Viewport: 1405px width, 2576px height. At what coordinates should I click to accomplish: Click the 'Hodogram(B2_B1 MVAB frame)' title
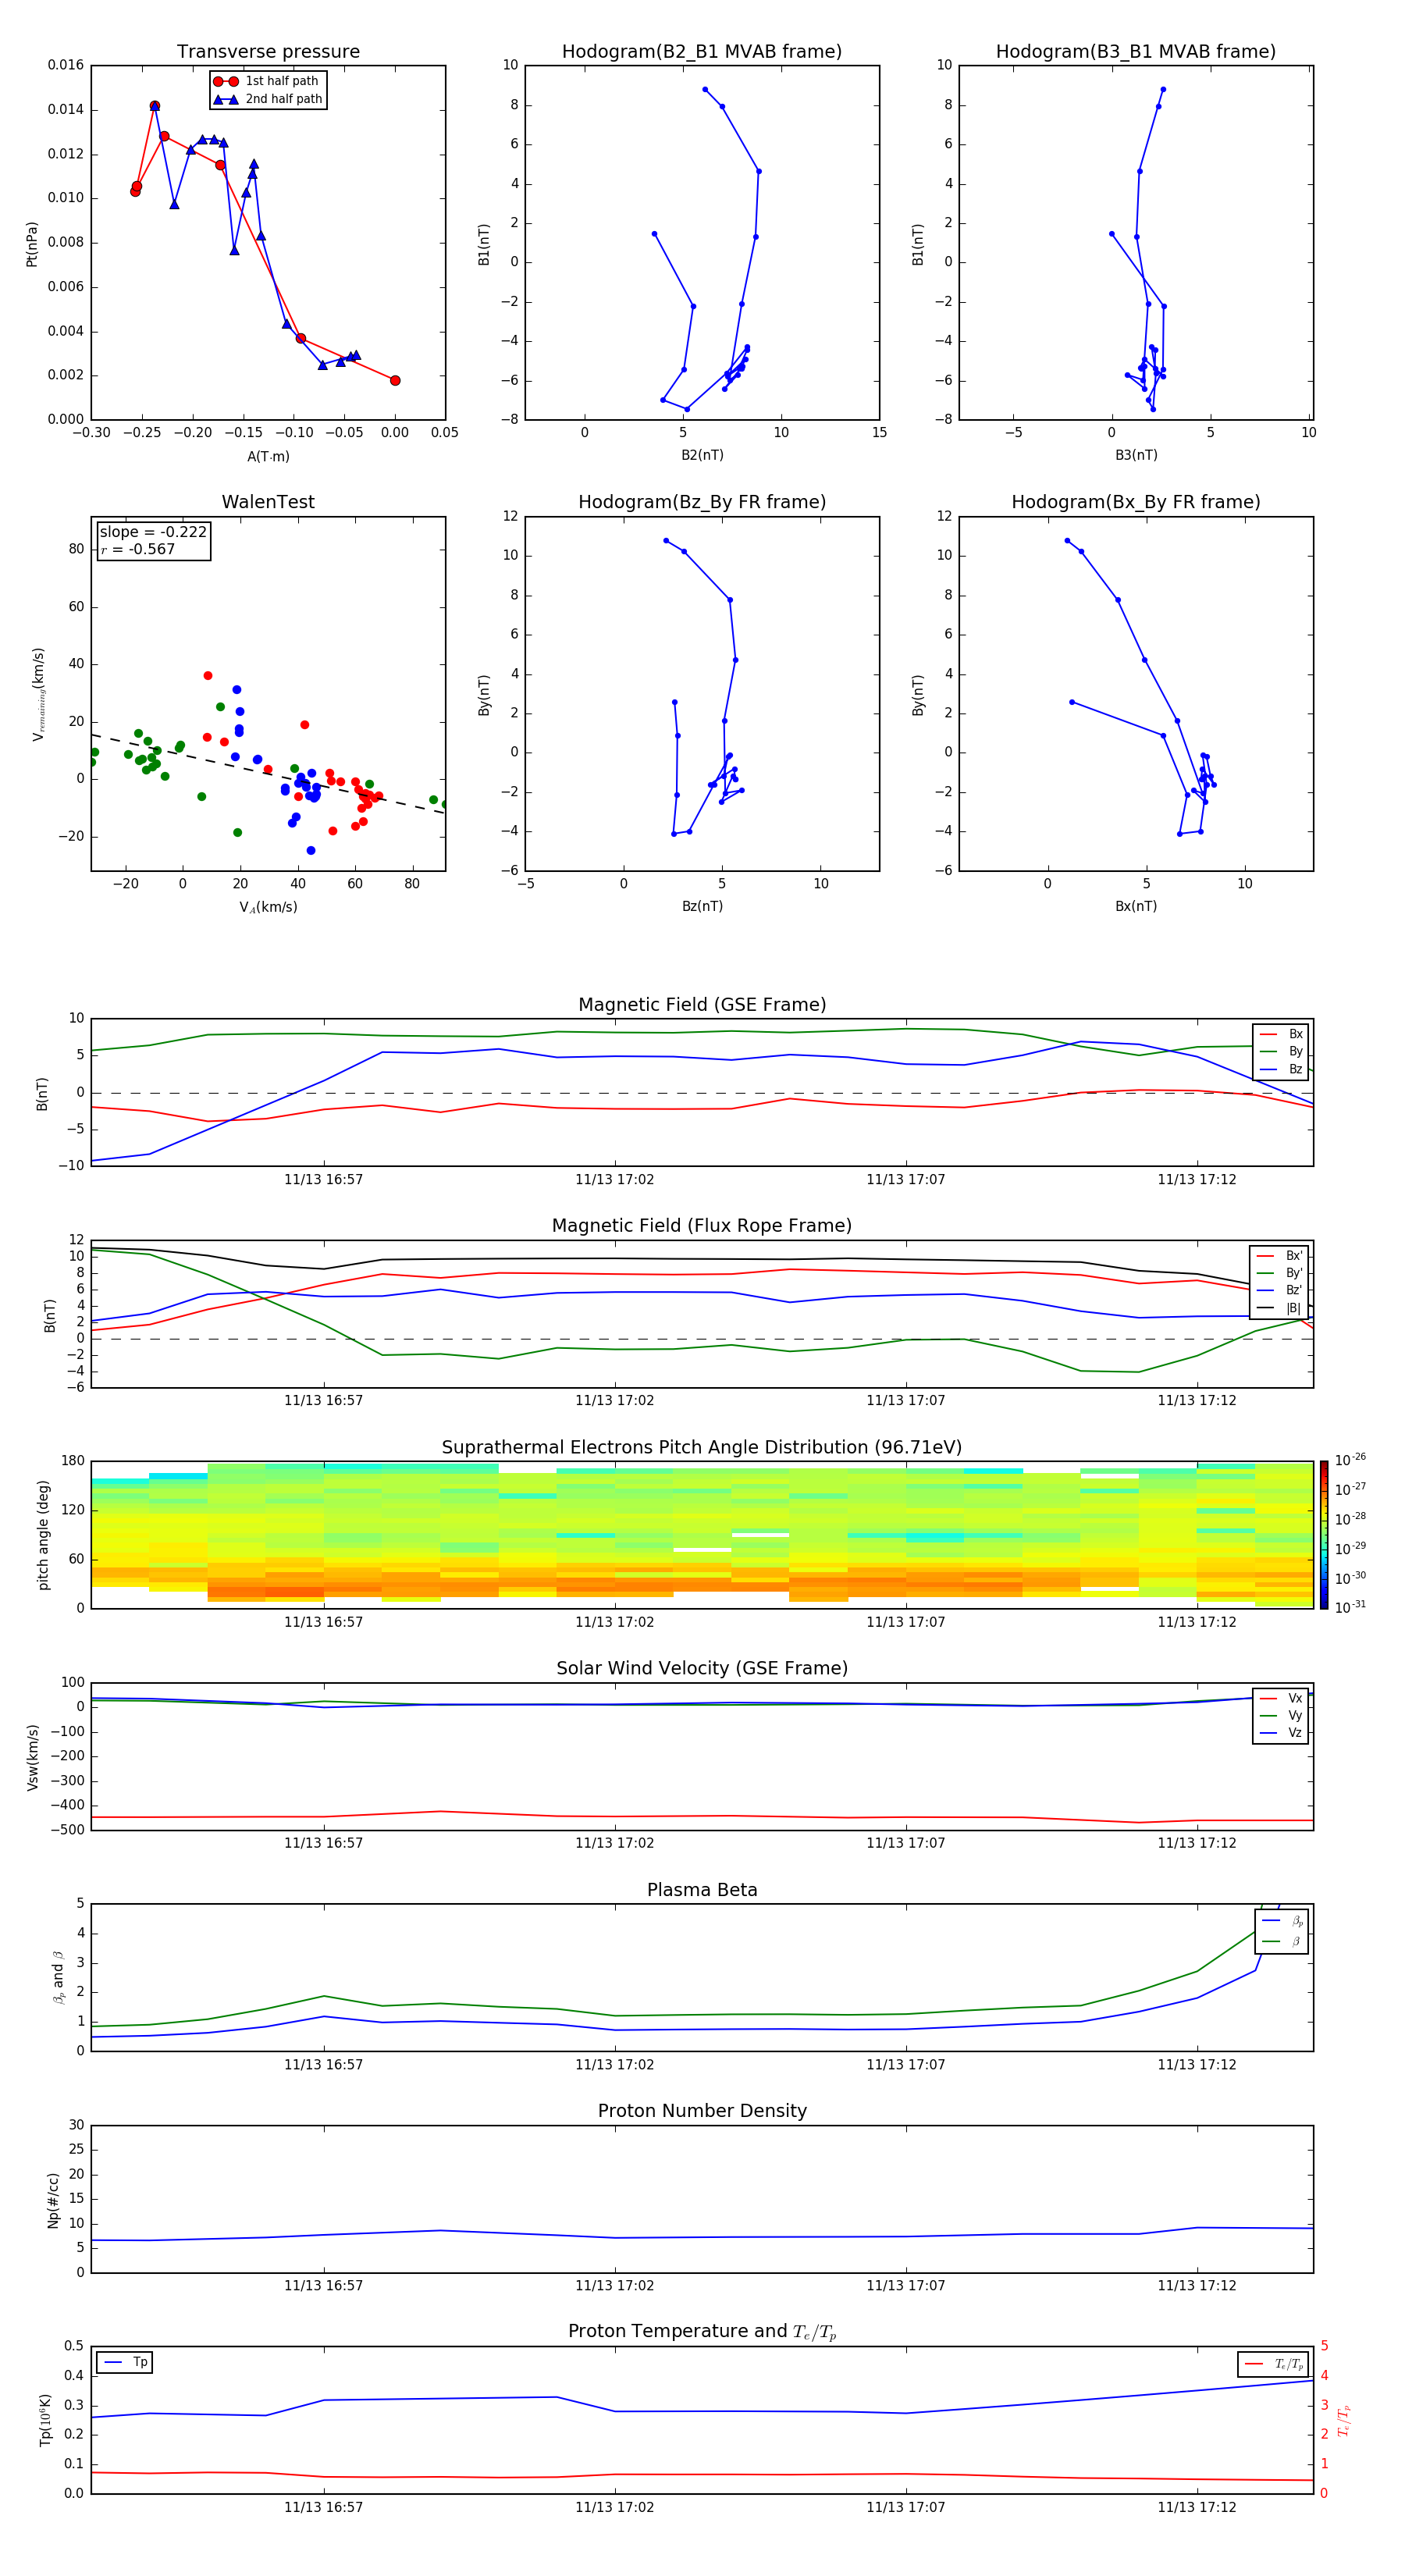(x=702, y=52)
